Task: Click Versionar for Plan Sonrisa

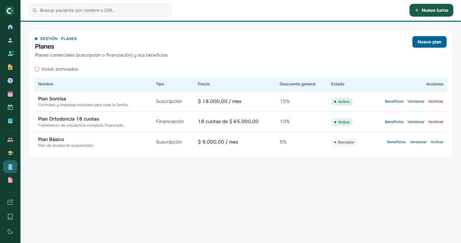Action: 416,101
